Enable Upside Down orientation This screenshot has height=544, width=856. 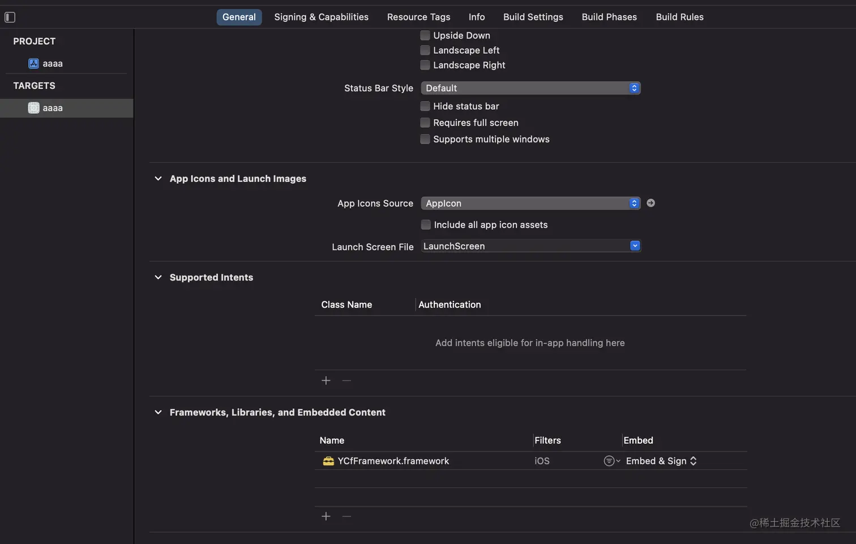click(425, 35)
